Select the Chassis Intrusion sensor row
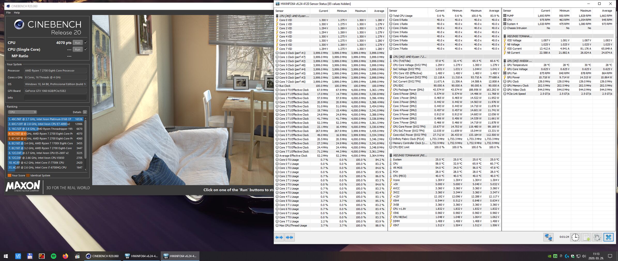This screenshot has height=261, width=618. tap(558, 28)
